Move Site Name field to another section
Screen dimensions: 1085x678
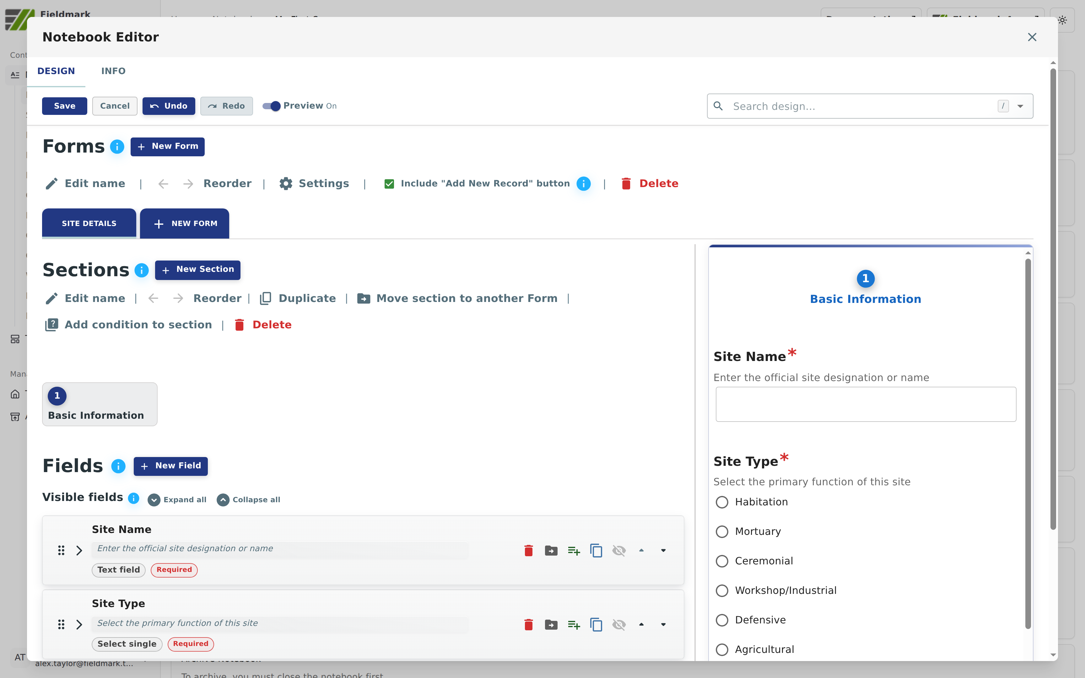pyautogui.click(x=551, y=551)
